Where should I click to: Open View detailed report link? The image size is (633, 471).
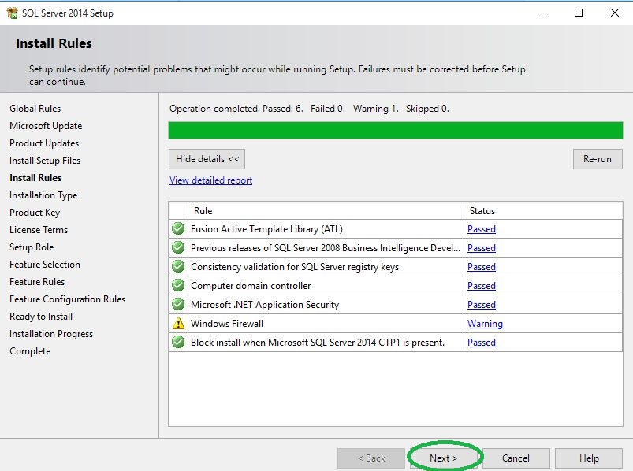(210, 180)
